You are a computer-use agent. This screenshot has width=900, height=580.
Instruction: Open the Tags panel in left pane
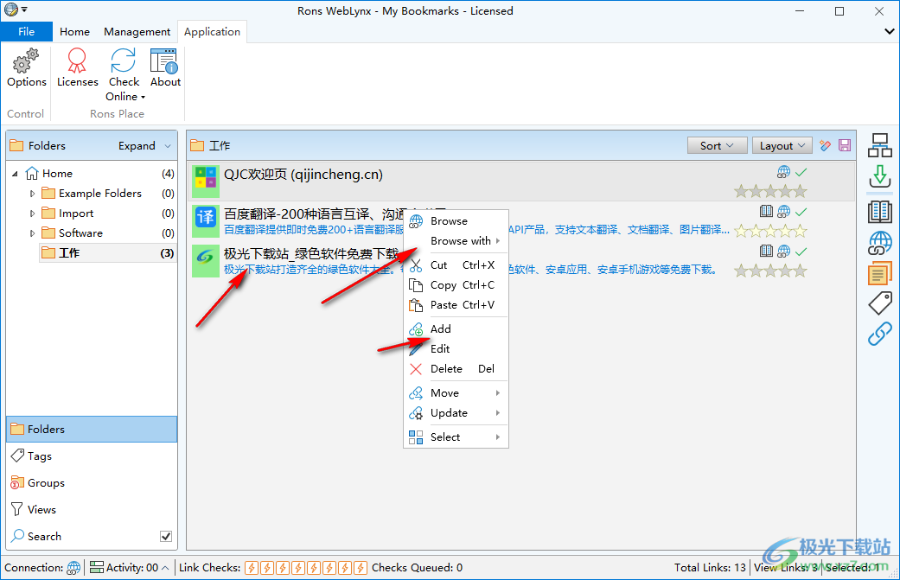[40, 456]
